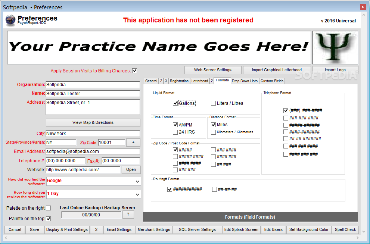Image resolution: width=370 pixels, height=244 pixels.
Task: Click the Website URL field
Action: (x=83, y=170)
